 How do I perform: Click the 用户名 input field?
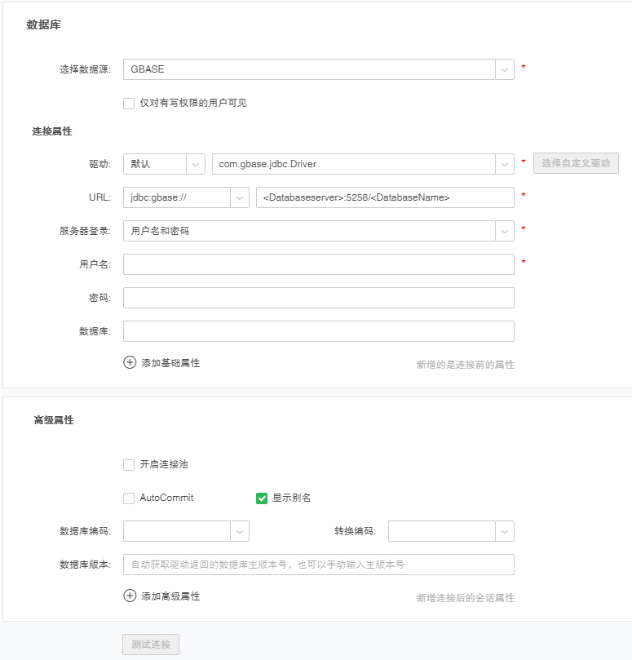tap(318, 264)
